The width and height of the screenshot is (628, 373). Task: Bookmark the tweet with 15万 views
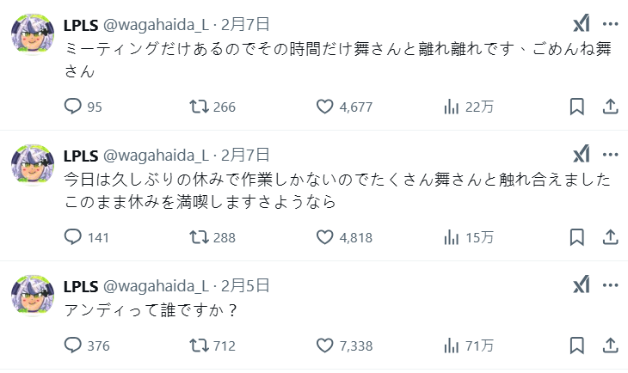pyautogui.click(x=577, y=237)
